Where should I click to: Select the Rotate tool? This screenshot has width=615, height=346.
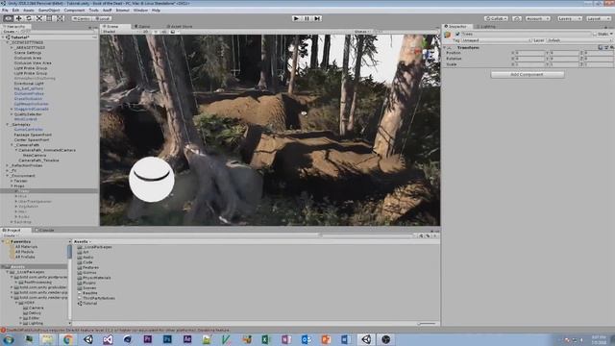pos(29,18)
